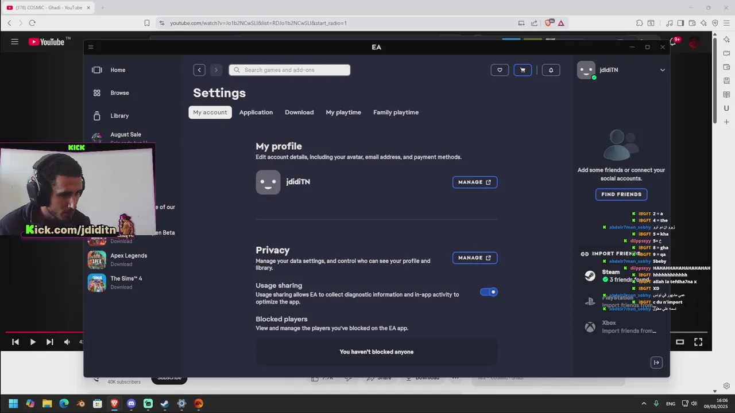Screen dimensions: 735x413
Task: Switch to the My account tab
Action: tap(210, 112)
